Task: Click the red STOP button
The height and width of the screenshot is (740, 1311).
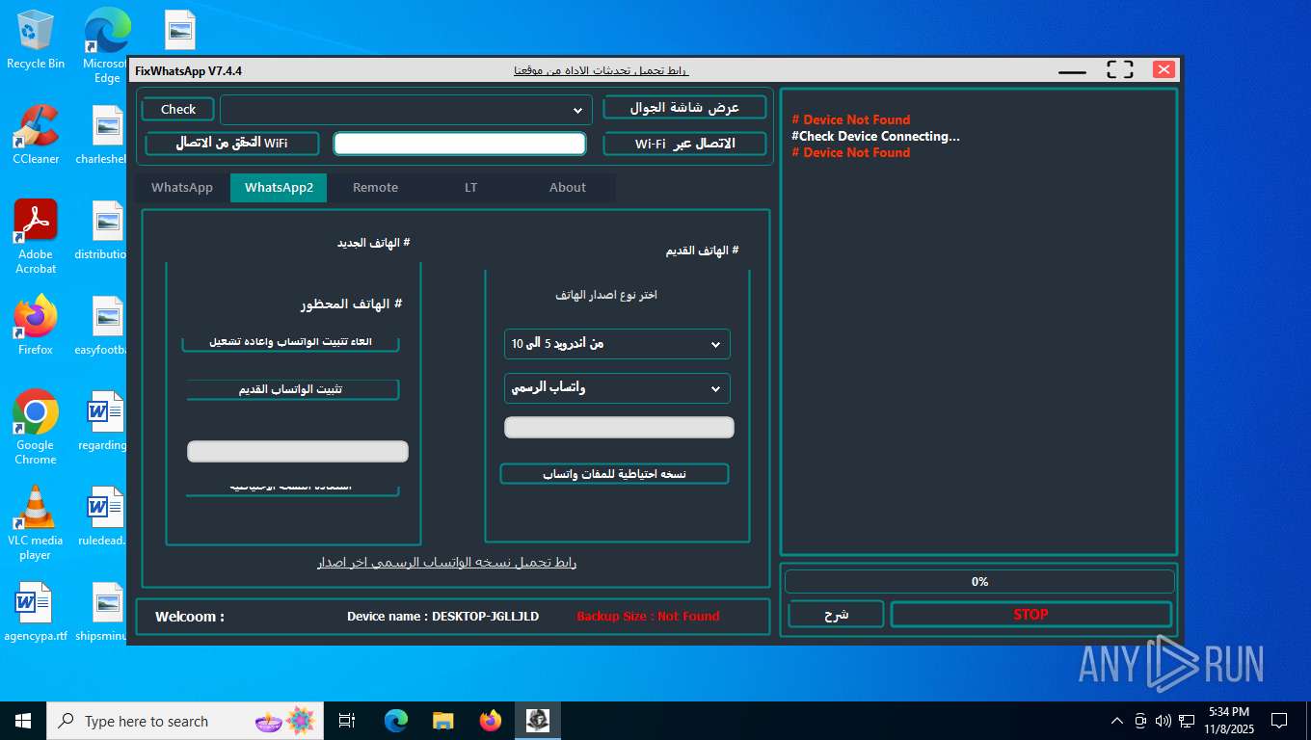Action: point(1030,615)
